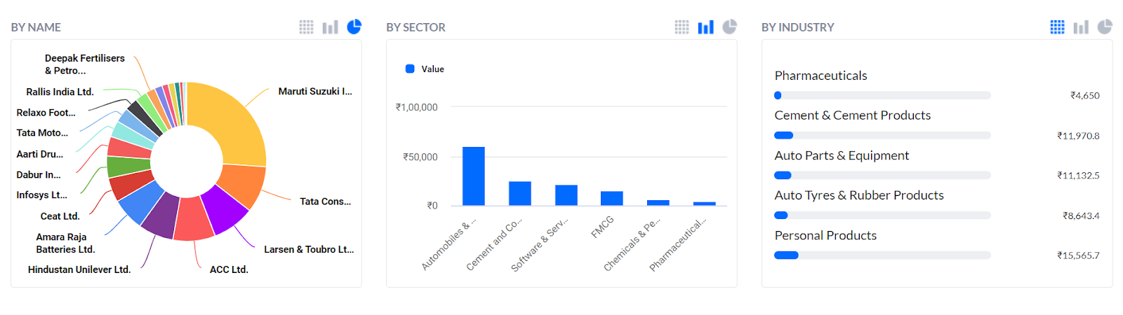Click the Tata Cons orange donut slice
Viewport: 1123px width, 315px height.
(242, 183)
